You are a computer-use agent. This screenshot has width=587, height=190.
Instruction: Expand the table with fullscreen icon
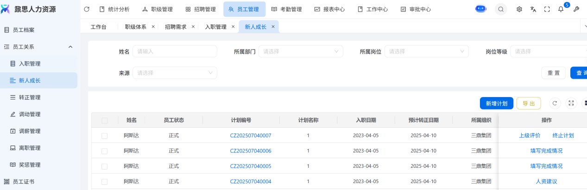point(571,104)
